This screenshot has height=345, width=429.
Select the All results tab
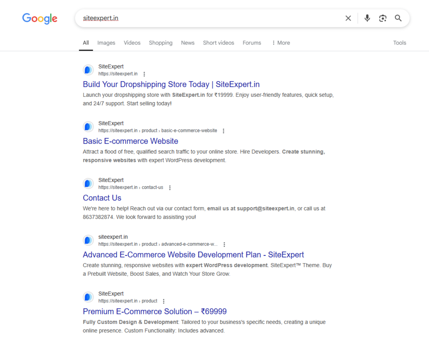tap(86, 43)
